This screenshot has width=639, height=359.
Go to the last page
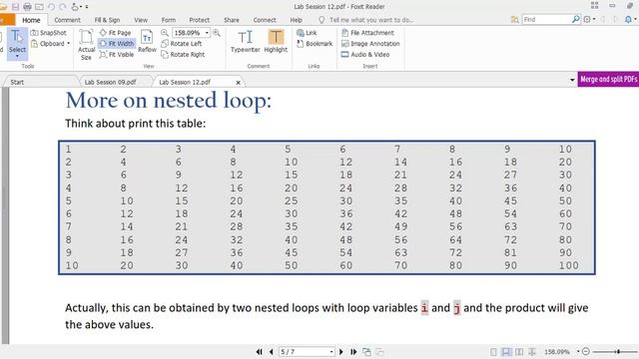[x=353, y=352]
